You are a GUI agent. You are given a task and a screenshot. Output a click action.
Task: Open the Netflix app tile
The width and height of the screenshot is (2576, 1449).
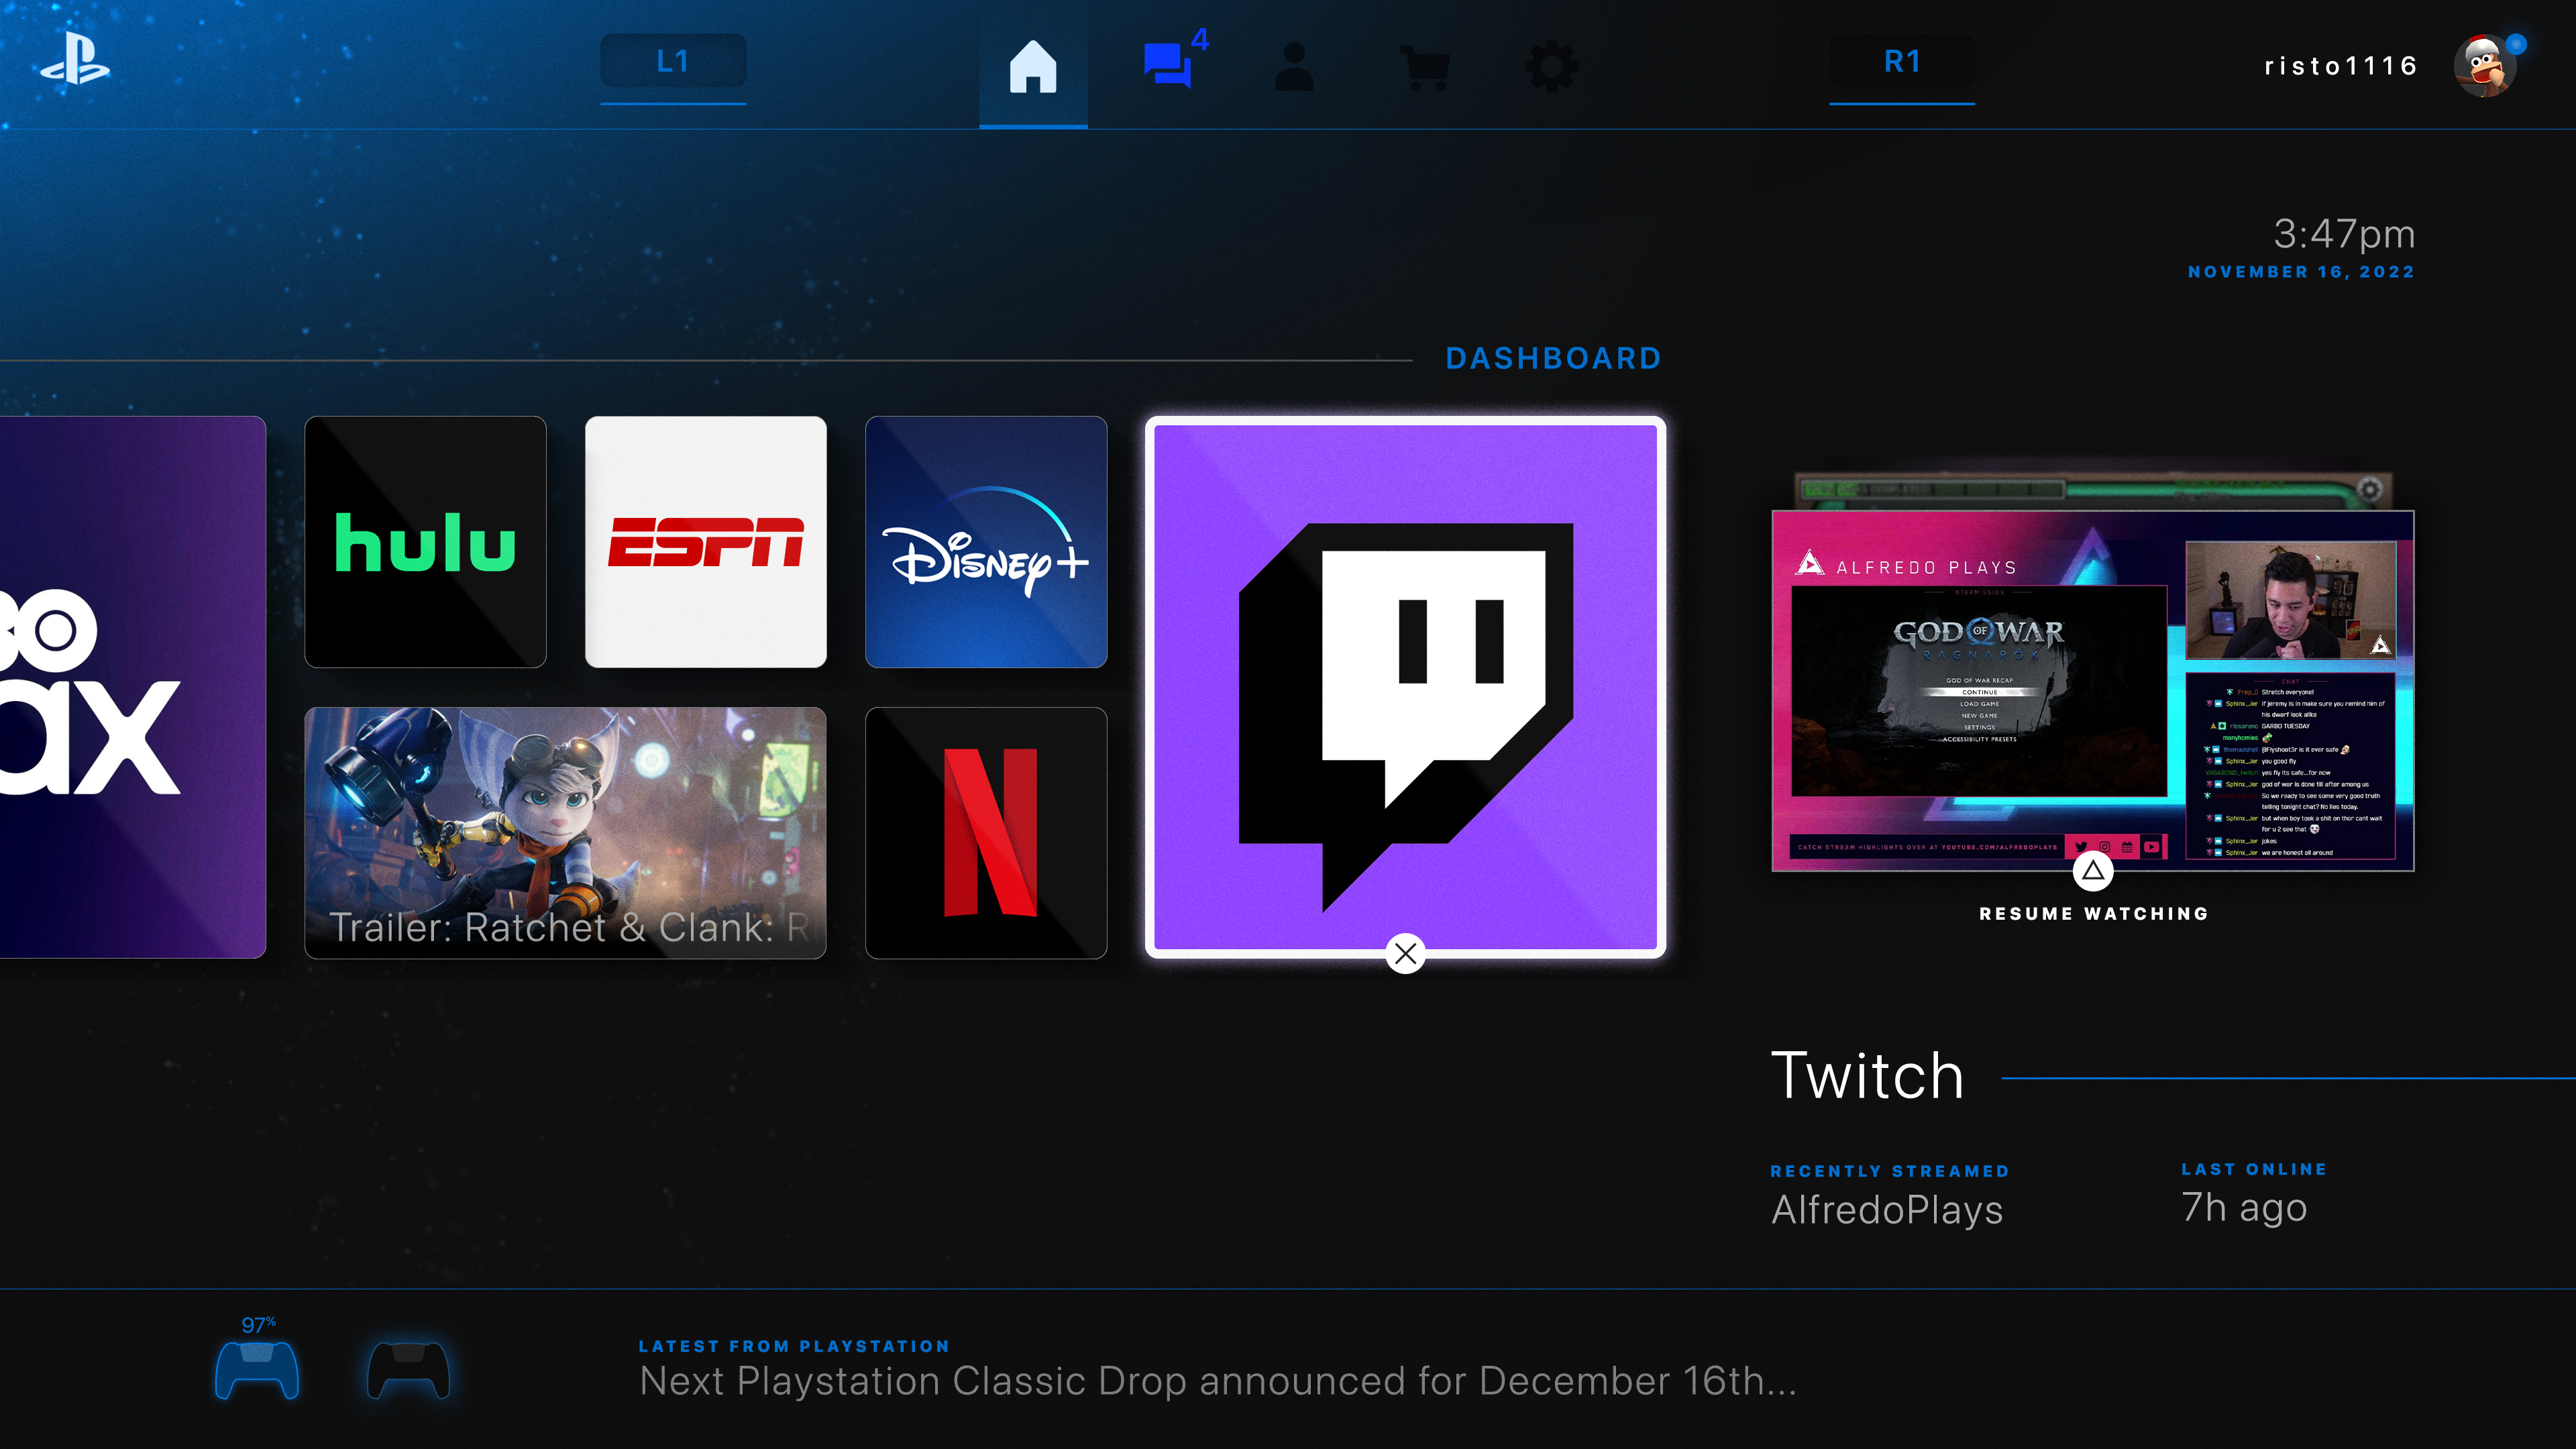pyautogui.click(x=986, y=832)
